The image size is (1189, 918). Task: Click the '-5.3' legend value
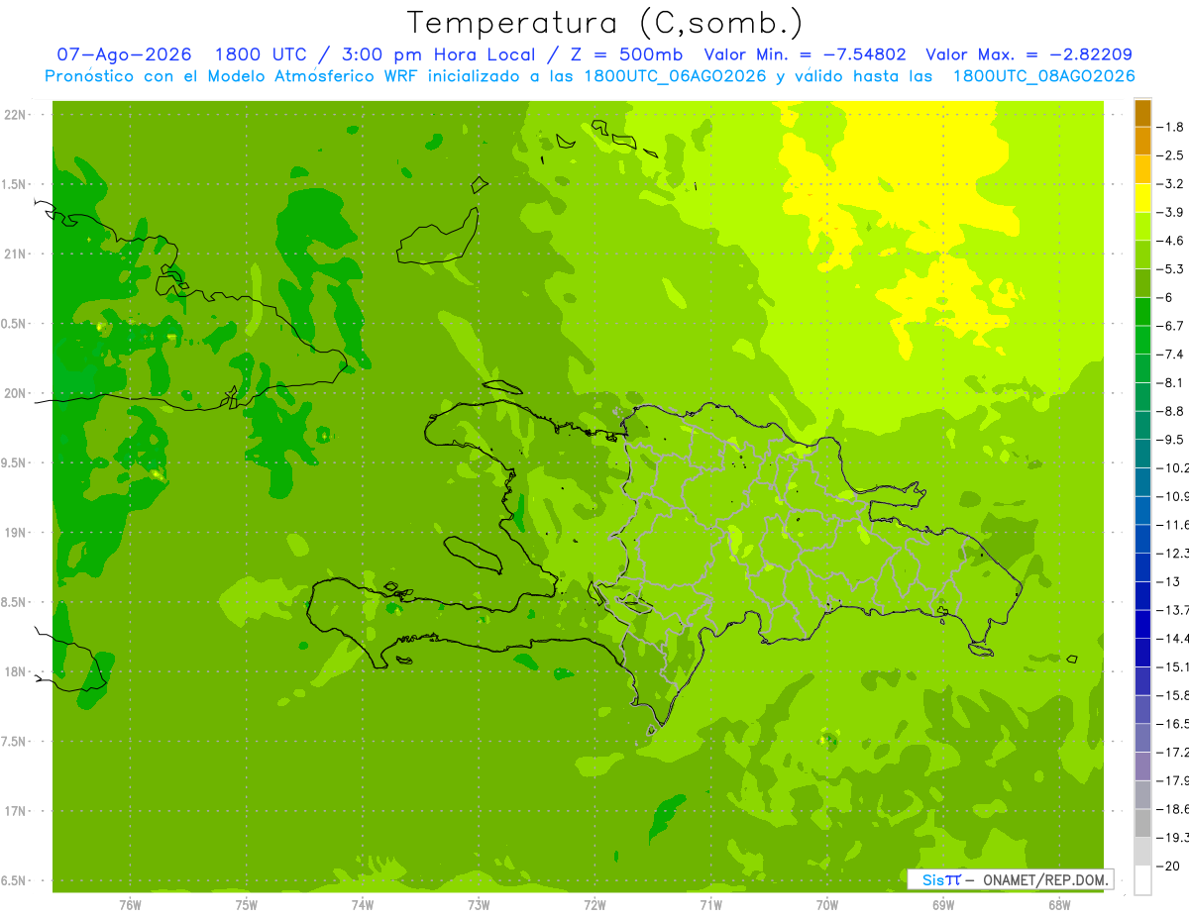coord(1171,269)
